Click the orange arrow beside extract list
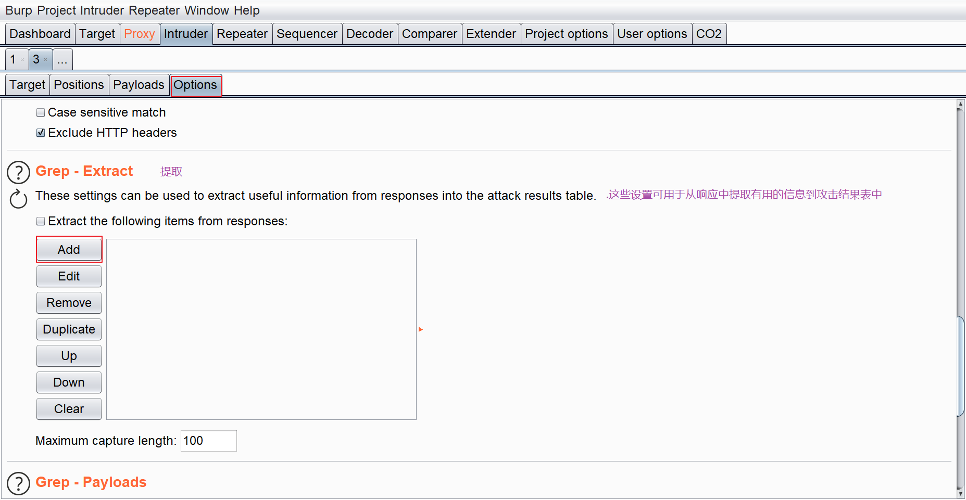This screenshot has height=500, width=966. point(420,329)
